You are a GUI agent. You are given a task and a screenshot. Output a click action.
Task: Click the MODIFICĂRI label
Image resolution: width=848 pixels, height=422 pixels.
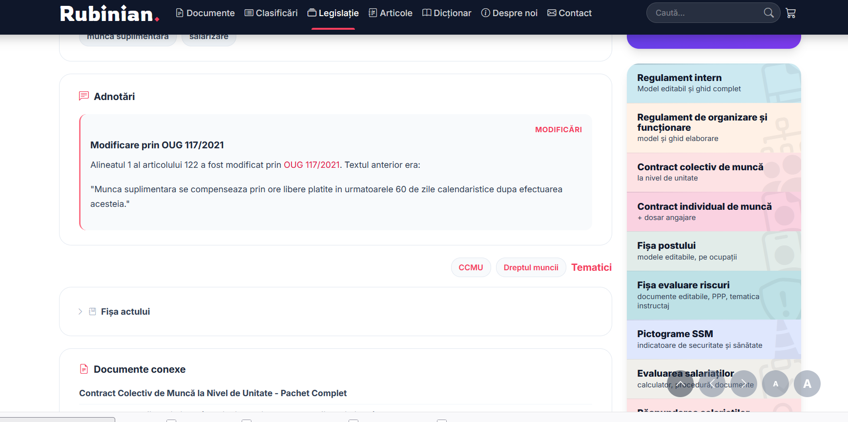click(558, 129)
